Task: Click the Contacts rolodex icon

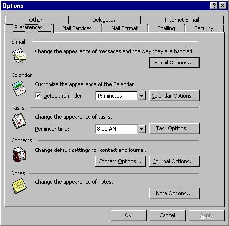Action: (x=20, y=154)
